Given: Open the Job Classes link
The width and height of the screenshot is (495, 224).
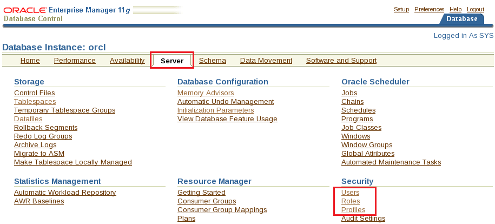Looking at the screenshot, I should (x=361, y=127).
